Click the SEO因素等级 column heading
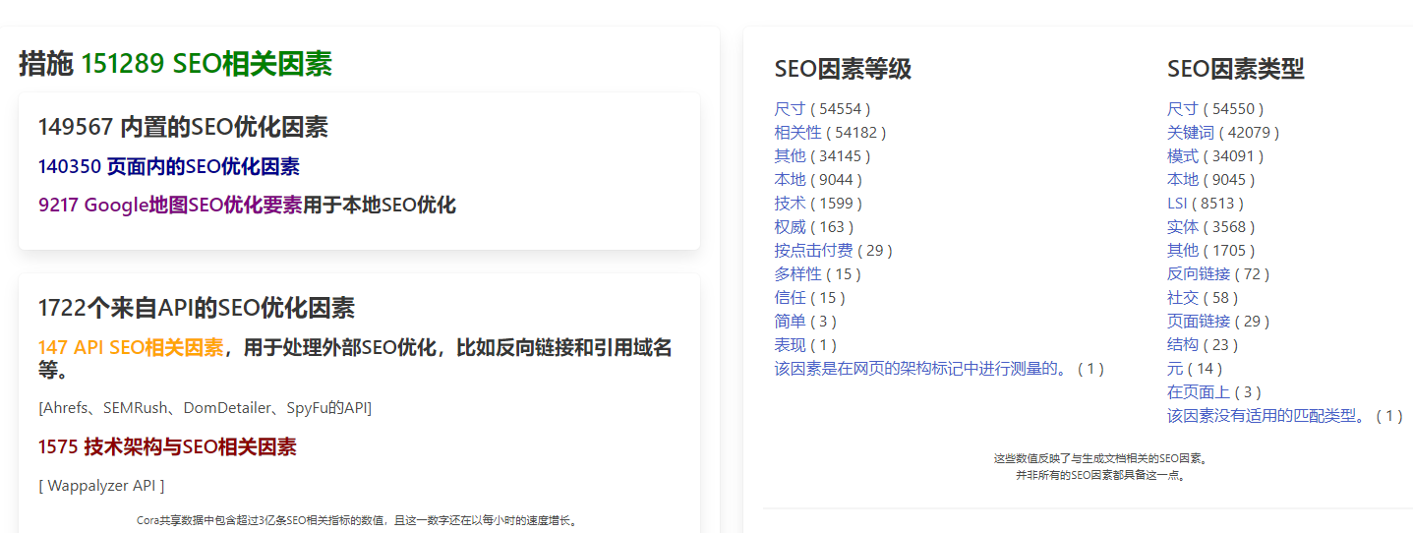 click(843, 69)
